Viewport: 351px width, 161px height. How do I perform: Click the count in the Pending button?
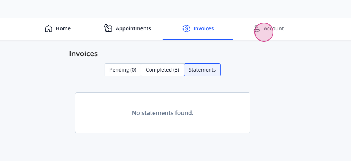coord(133,70)
